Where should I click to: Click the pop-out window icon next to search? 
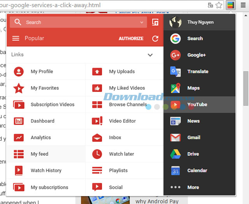tap(155, 22)
